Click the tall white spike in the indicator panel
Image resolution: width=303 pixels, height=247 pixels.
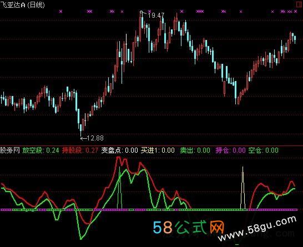tap(243, 188)
